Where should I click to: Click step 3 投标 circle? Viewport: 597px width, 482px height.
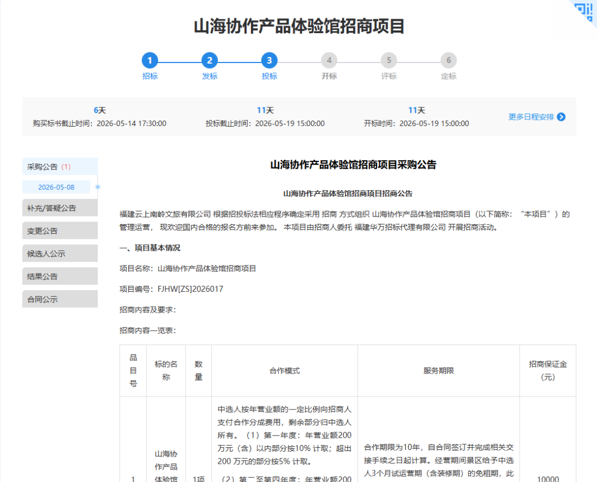pos(269,60)
